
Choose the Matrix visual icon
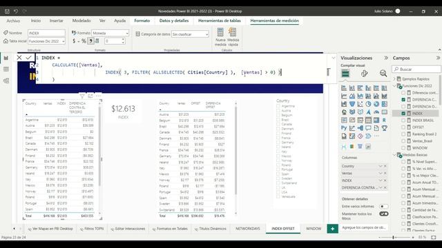[x=376, y=120]
